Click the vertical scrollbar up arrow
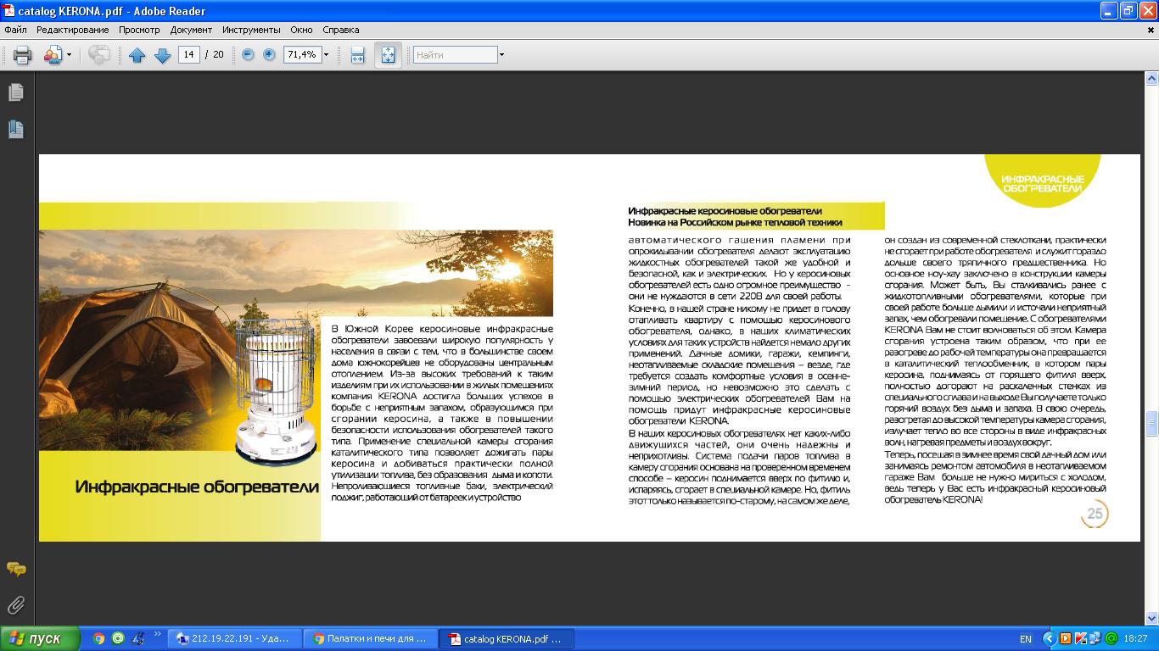Viewport: 1159px width, 651px height. [x=1151, y=78]
